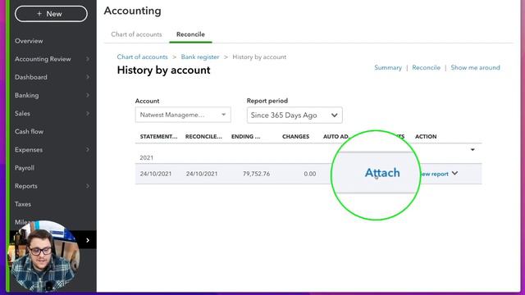
Task: Click the Attach link
Action: click(382, 173)
